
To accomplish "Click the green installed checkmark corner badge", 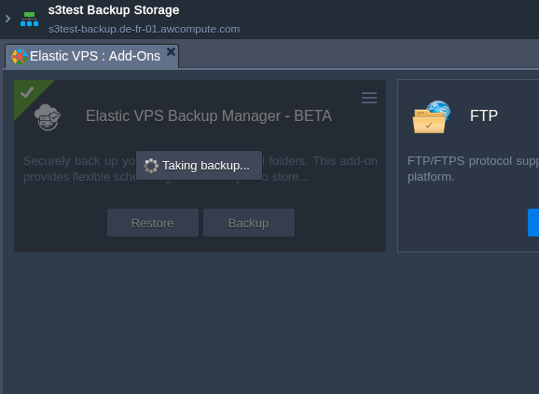I will [x=27, y=92].
